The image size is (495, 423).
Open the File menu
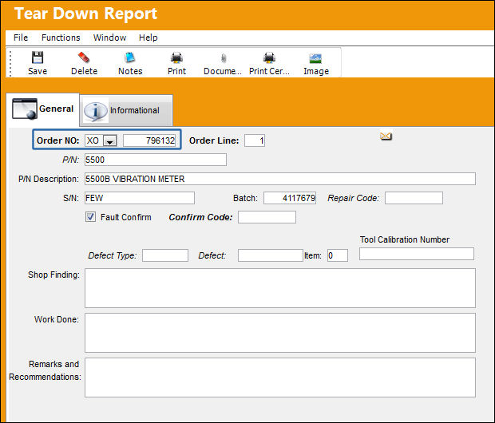tap(21, 38)
